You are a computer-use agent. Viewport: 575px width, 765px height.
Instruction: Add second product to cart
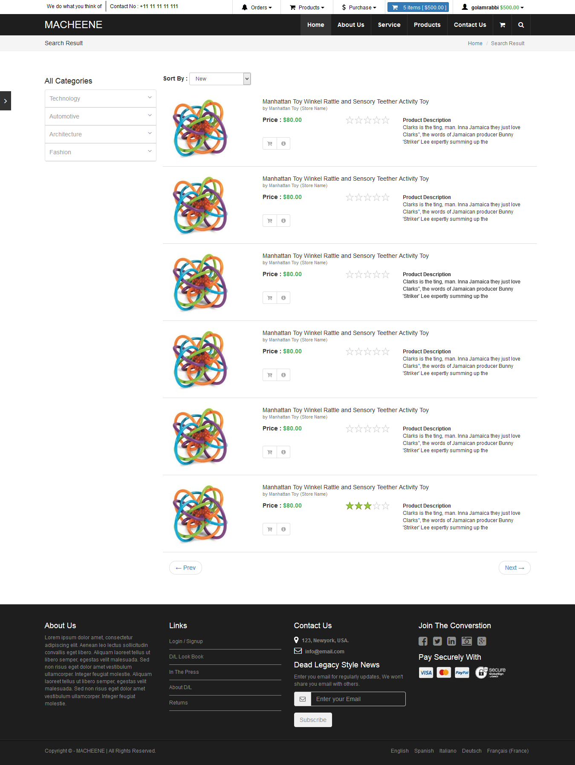pyautogui.click(x=270, y=221)
